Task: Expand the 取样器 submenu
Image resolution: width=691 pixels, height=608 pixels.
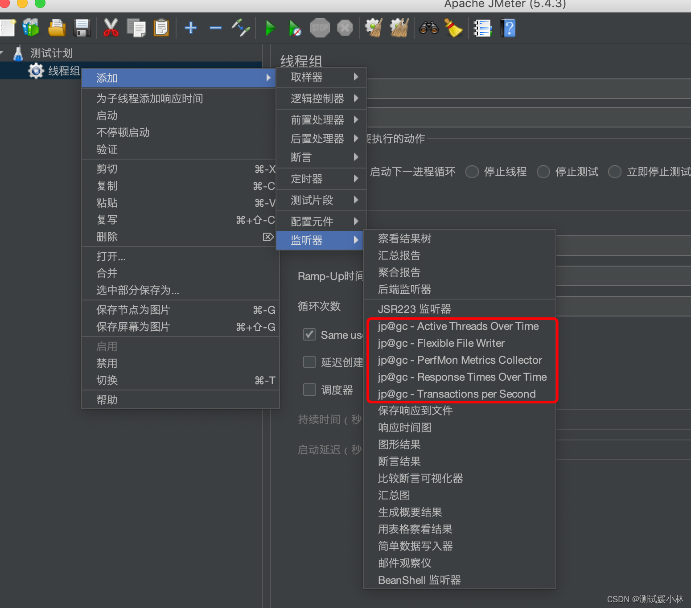Action: [x=321, y=77]
